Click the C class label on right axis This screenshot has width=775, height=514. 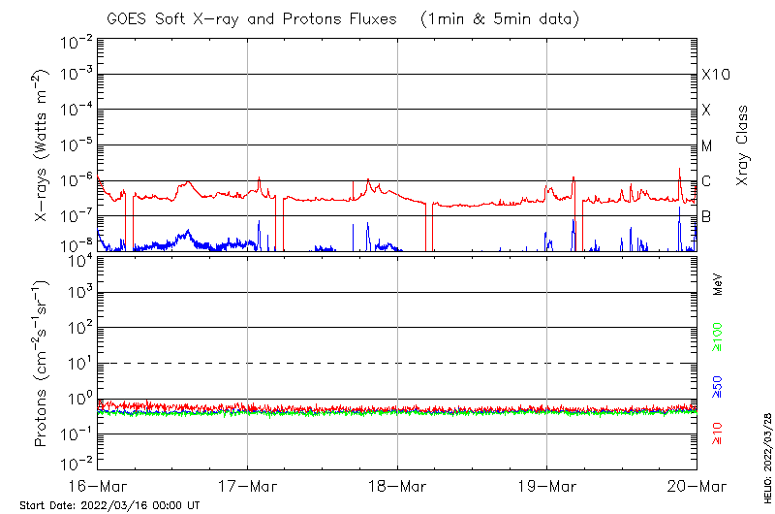coord(707,181)
